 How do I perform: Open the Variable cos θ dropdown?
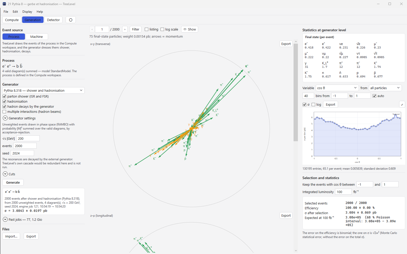click(337, 88)
